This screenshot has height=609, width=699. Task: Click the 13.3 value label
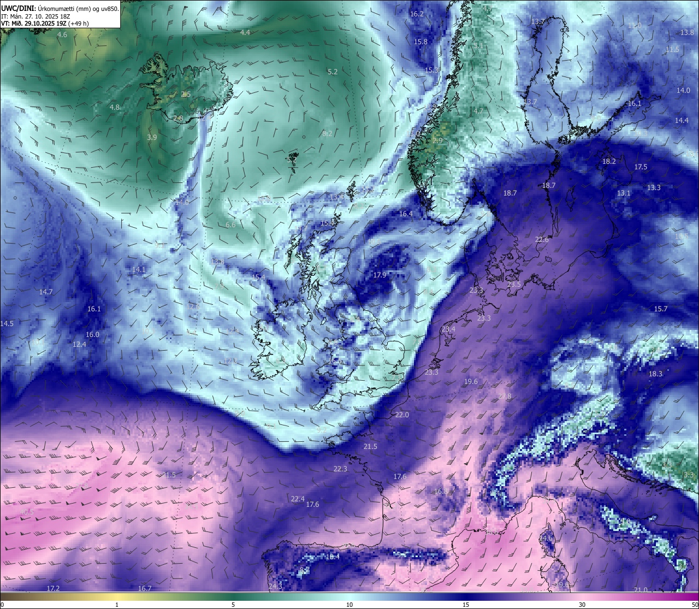[654, 188]
